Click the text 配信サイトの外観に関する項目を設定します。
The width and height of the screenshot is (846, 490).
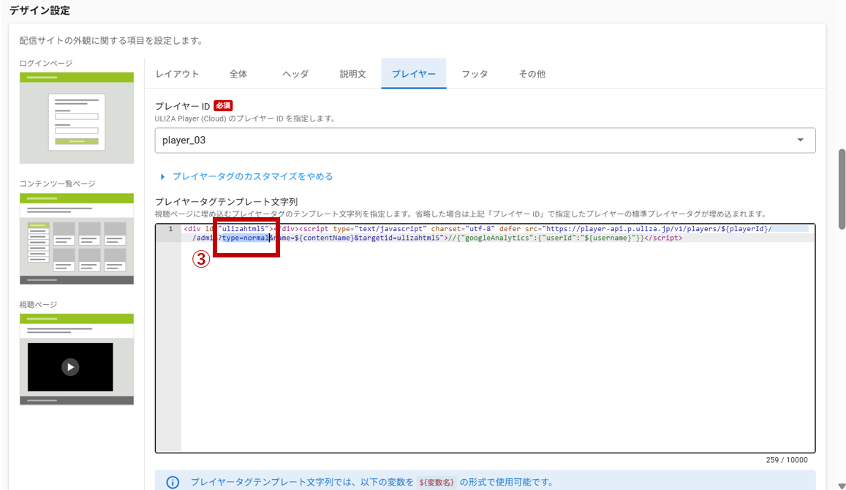(x=111, y=40)
